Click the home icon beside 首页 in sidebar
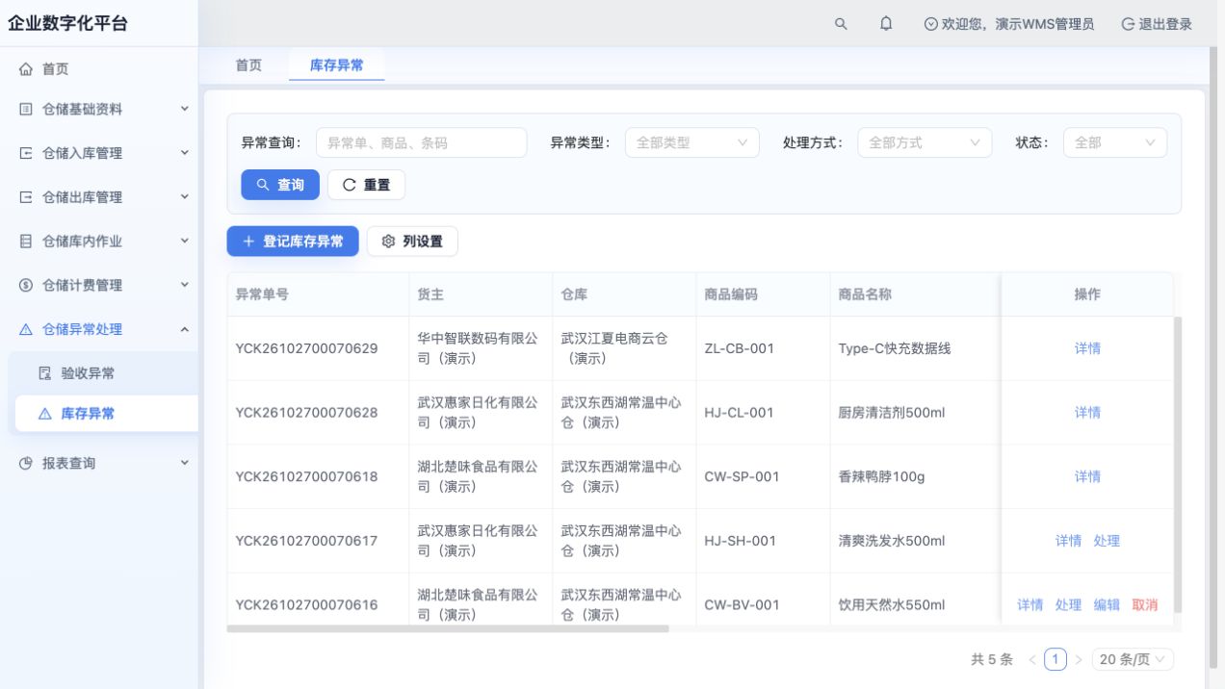 [26, 69]
